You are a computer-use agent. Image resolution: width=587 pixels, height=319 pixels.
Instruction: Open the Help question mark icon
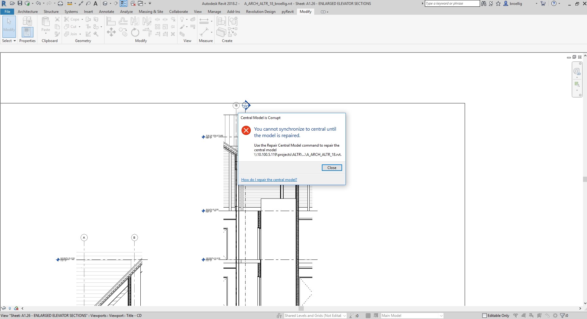[554, 3]
